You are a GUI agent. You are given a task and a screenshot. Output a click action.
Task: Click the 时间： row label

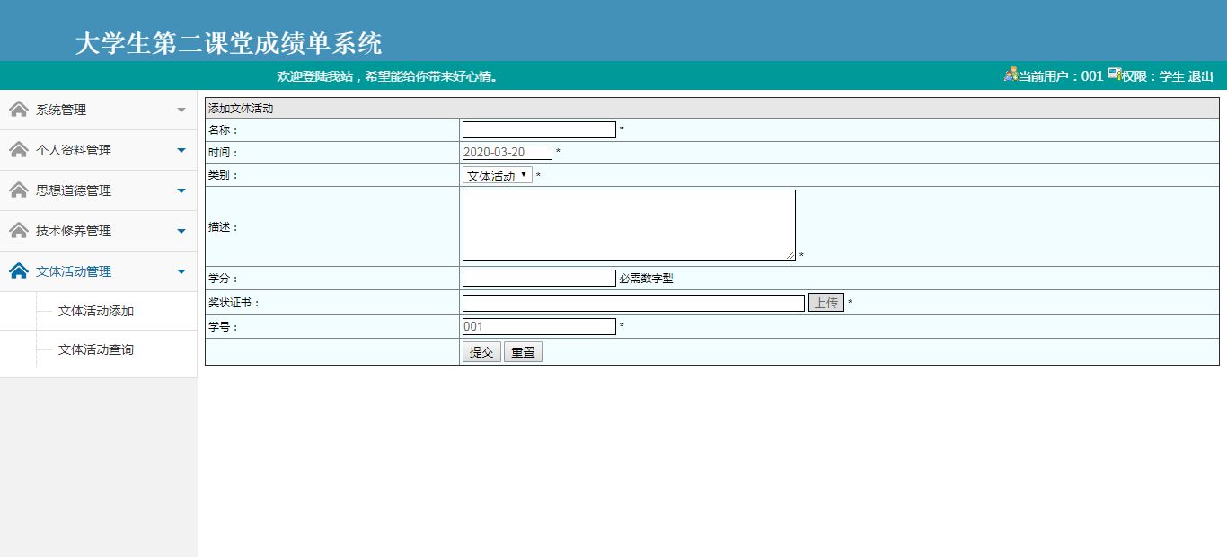(224, 153)
